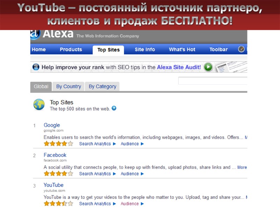Viewport: 280px width, 210px height.
Task: Click the gauge icon next to Toolbar
Action: (x=241, y=49)
